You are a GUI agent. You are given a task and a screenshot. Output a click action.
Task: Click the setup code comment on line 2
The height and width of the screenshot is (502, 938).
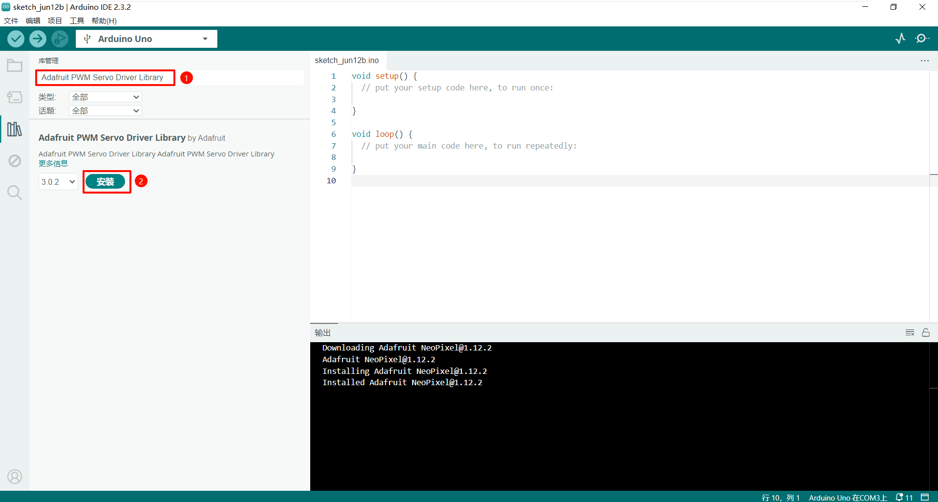coord(457,87)
